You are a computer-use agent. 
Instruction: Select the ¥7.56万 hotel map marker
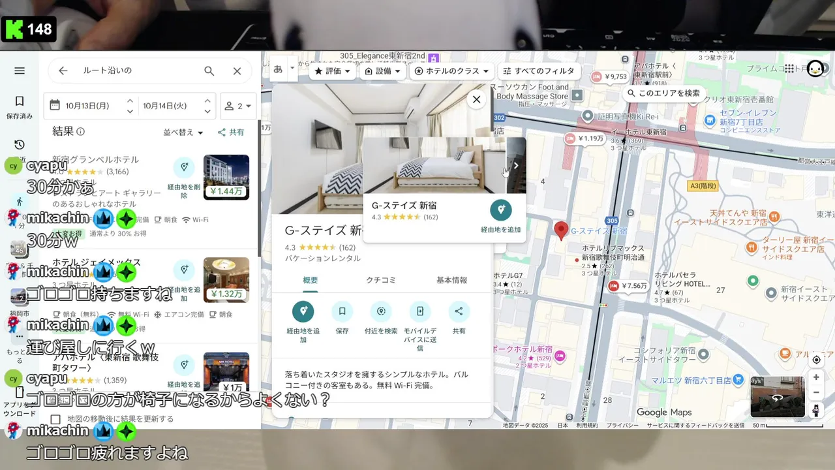pyautogui.click(x=629, y=286)
